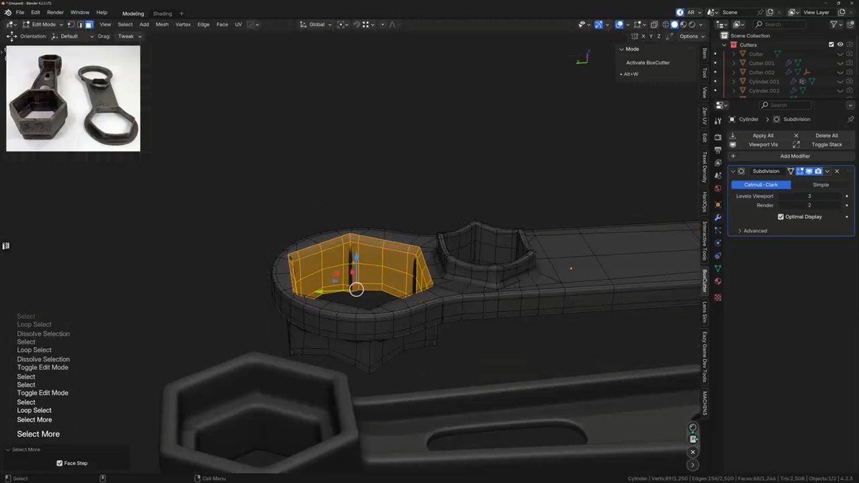Image resolution: width=859 pixels, height=483 pixels.
Task: Toggle Subdivision modifier viewport display
Action: pos(809,171)
